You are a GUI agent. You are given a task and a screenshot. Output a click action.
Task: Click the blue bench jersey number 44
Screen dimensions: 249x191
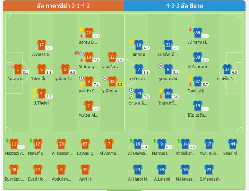pyautogui.click(x=233, y=144)
